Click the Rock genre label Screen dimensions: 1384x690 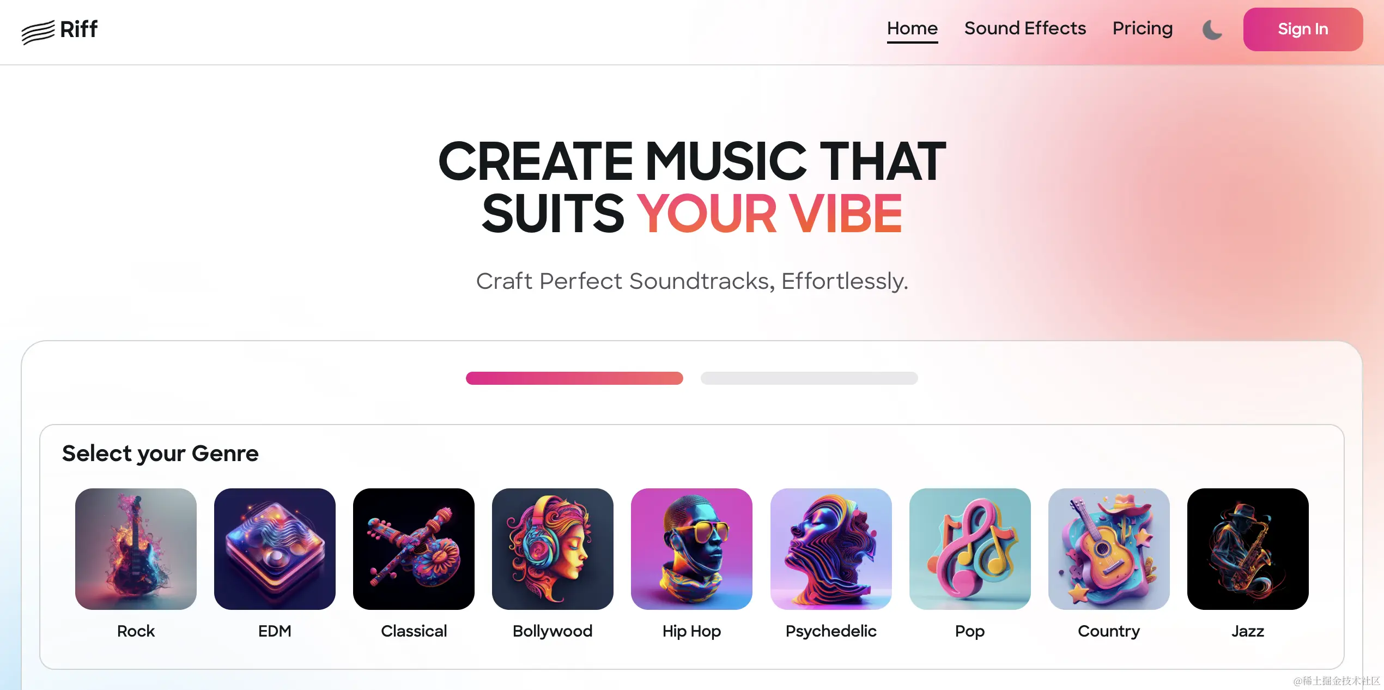[x=136, y=631]
